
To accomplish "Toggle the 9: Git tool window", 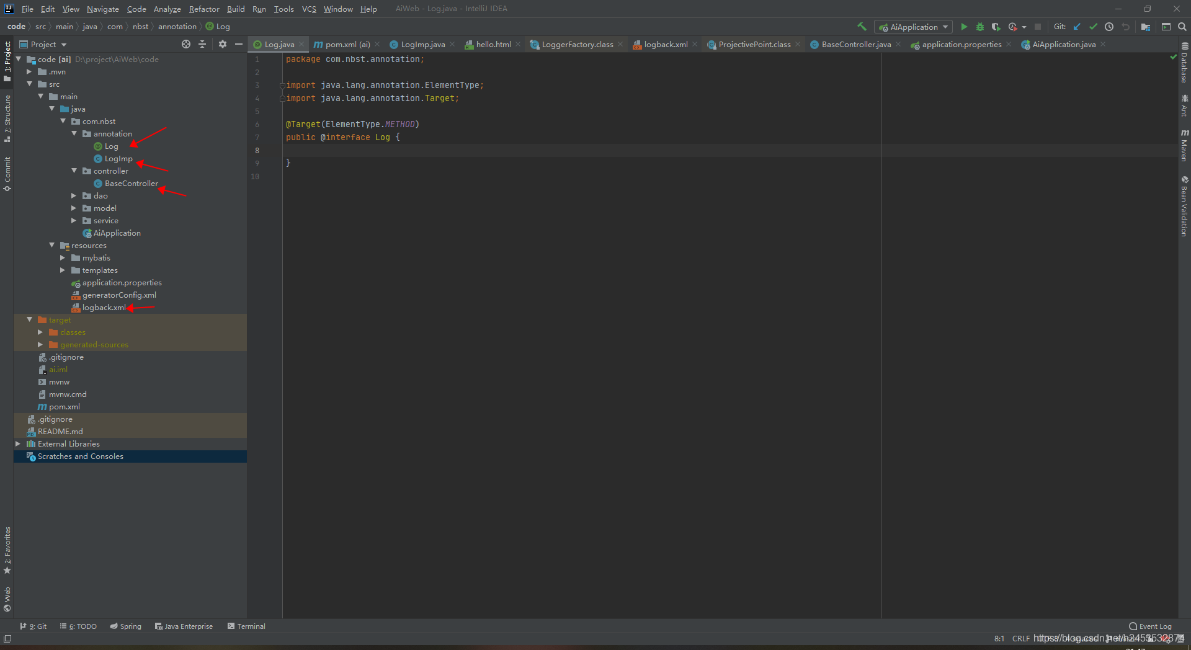I will tap(33, 626).
